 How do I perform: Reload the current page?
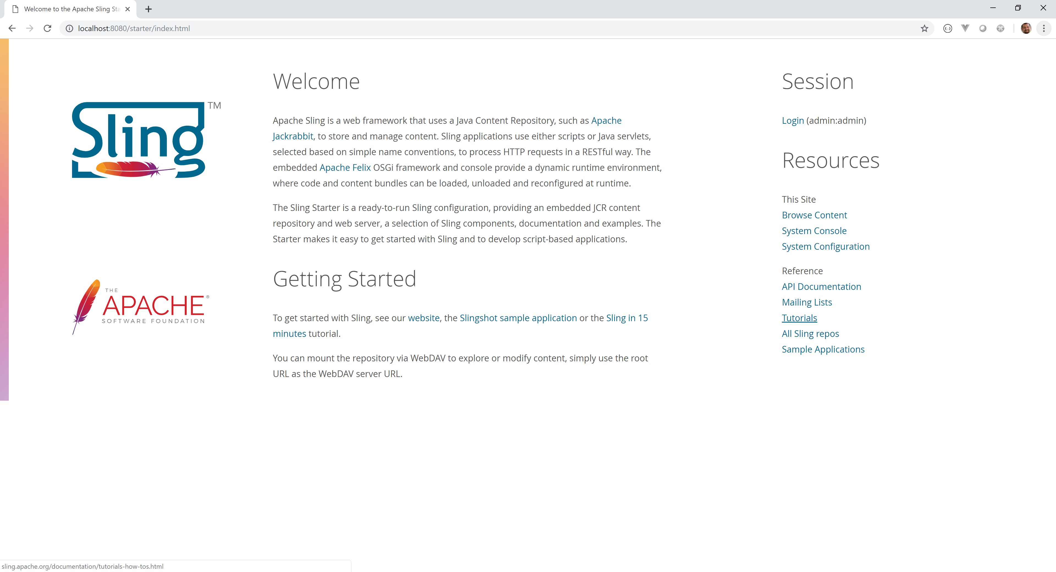tap(48, 28)
